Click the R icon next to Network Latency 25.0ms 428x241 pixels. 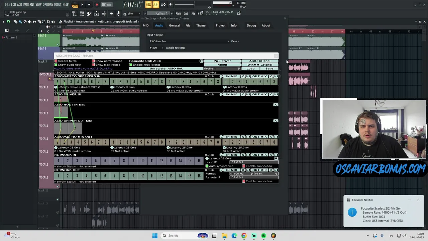[x=276, y=159]
